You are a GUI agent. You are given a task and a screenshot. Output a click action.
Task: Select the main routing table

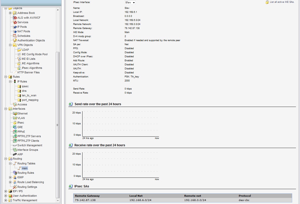24,168
